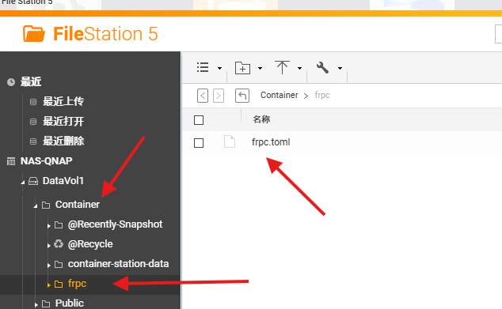502x309 pixels.
Task: Select the frpc.toml file name
Action: coord(271,142)
